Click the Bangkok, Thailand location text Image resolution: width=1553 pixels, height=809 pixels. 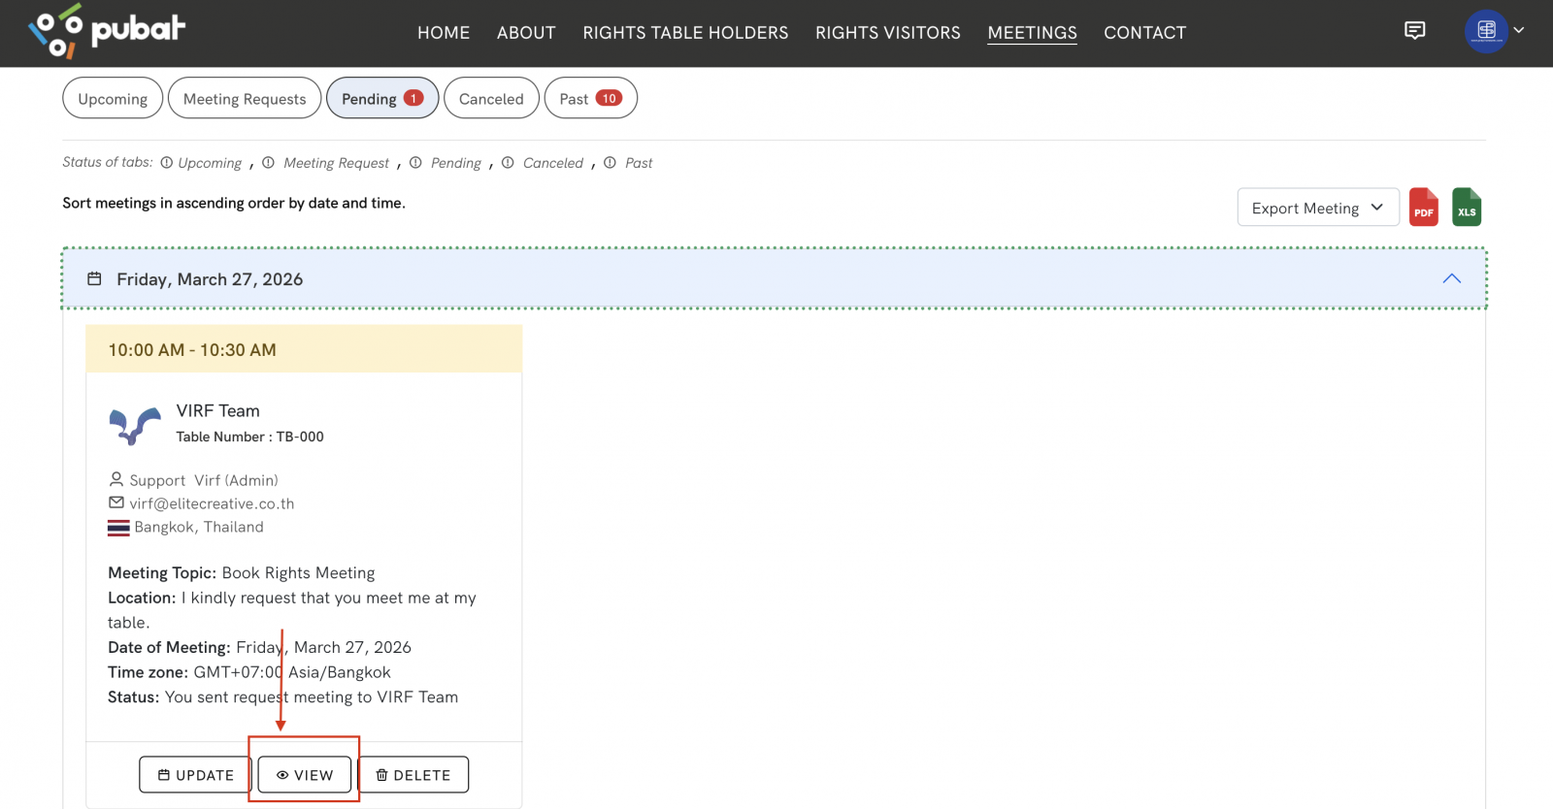coord(199,527)
